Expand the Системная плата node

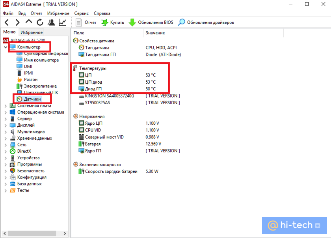click(x=6, y=106)
